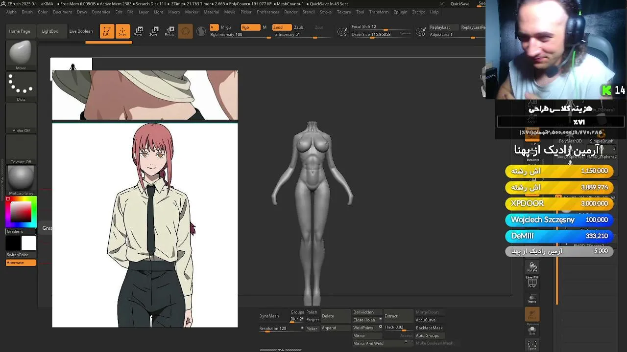Viewport: 627px width, 352px height.
Task: Open the MatCap Gray material selector
Action: click(x=21, y=181)
